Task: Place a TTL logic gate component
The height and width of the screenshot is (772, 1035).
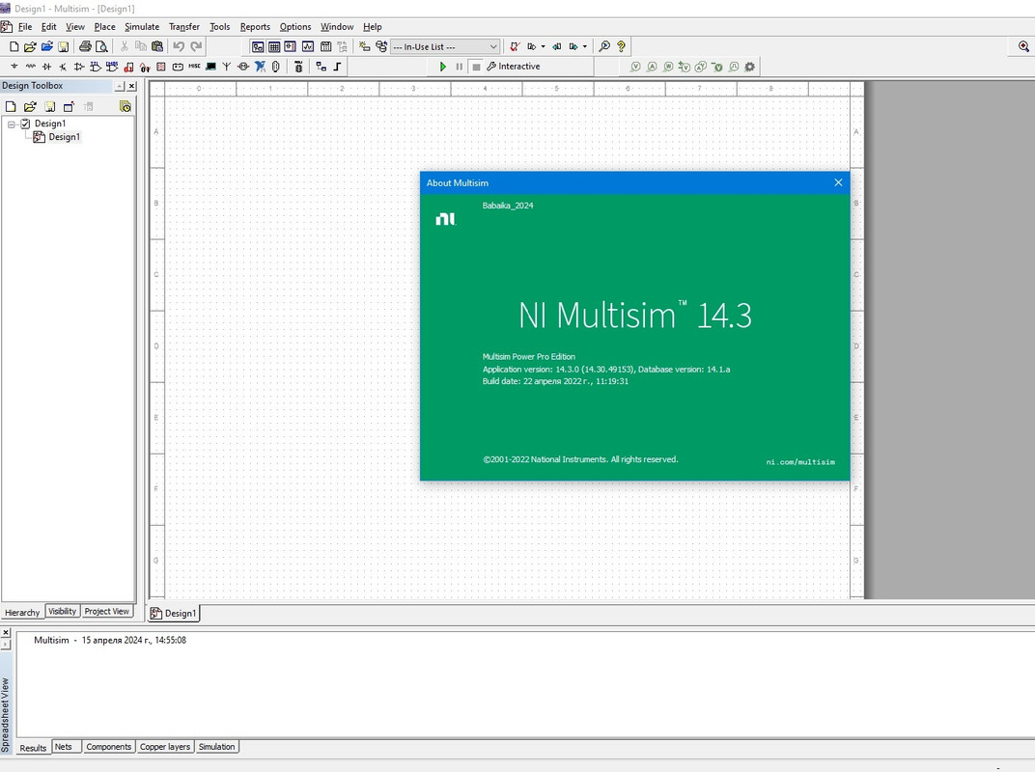Action: [x=96, y=67]
